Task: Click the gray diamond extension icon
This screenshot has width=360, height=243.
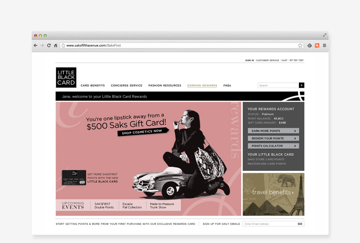Action: point(310,45)
